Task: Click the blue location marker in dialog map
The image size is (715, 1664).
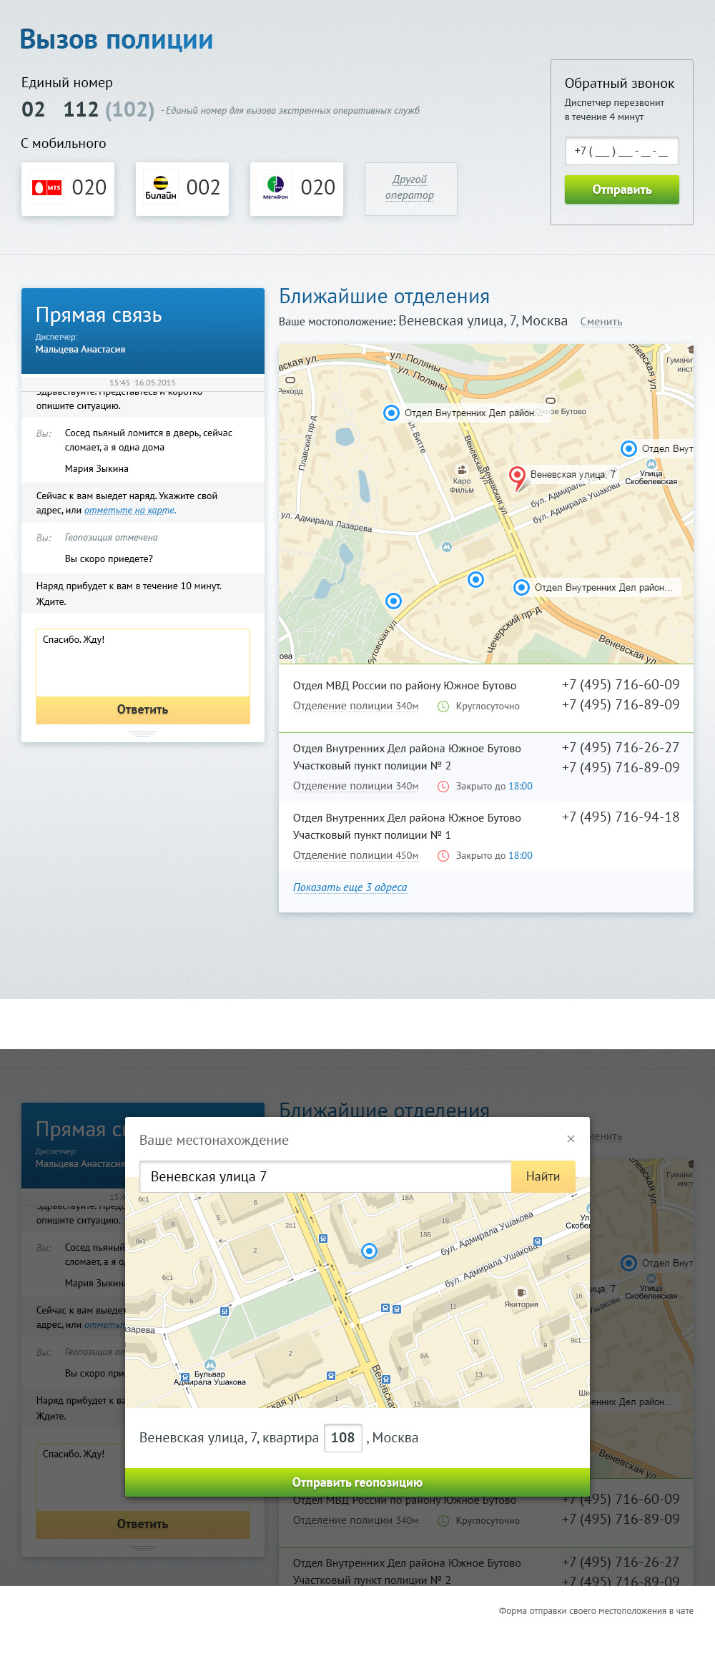Action: click(x=369, y=1251)
